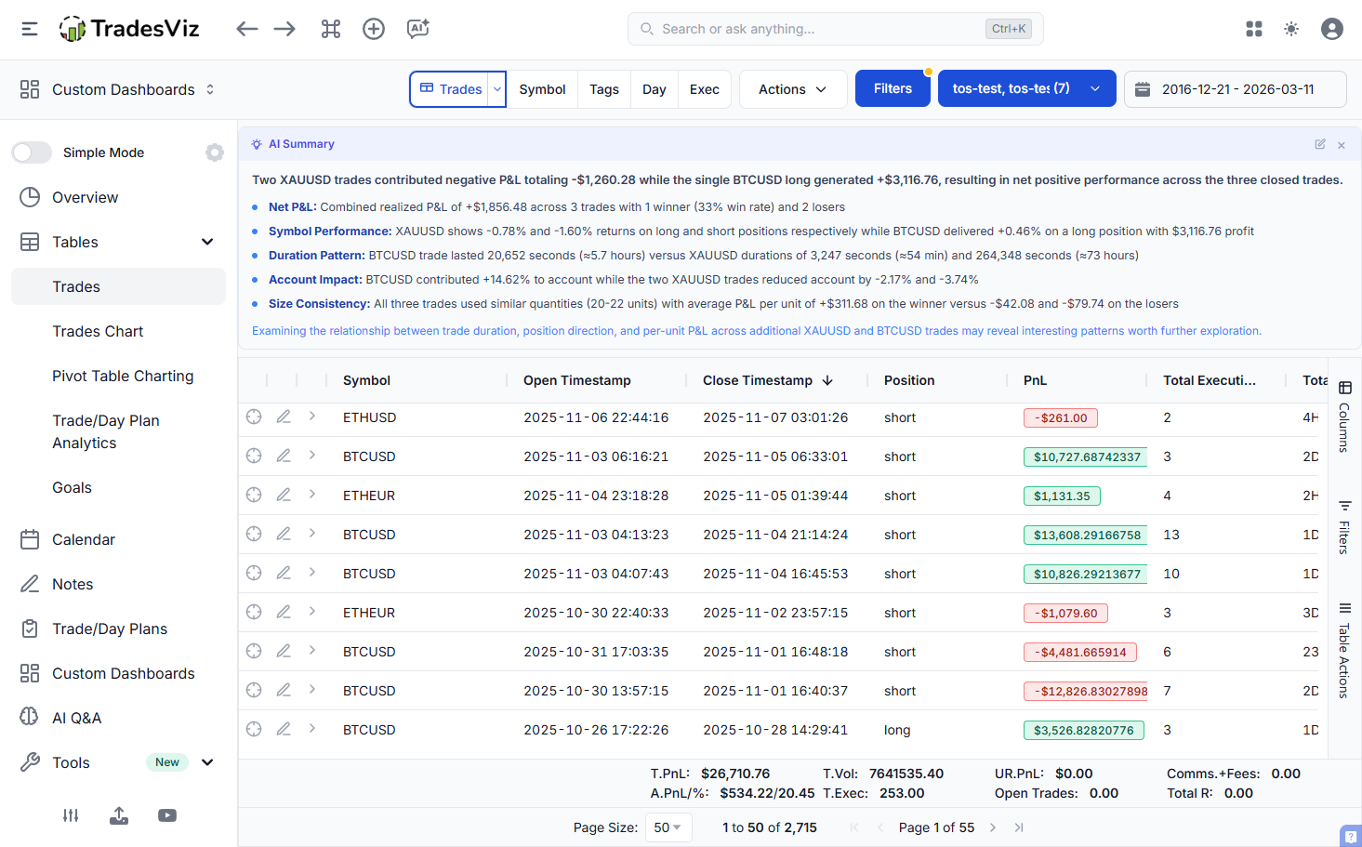Close the AI Summary panel
This screenshot has height=847, width=1362.
(x=1342, y=145)
